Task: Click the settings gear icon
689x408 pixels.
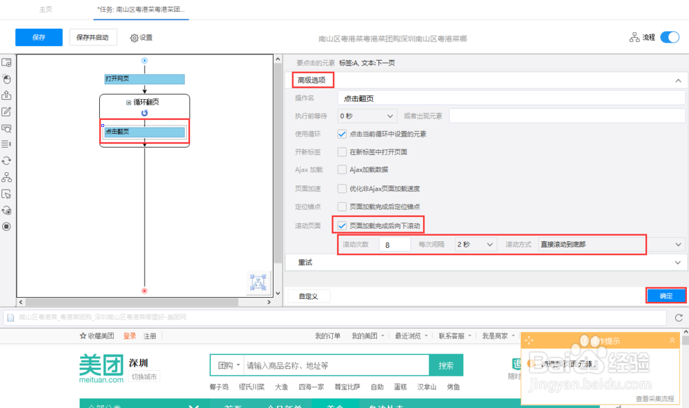Action: (x=134, y=39)
